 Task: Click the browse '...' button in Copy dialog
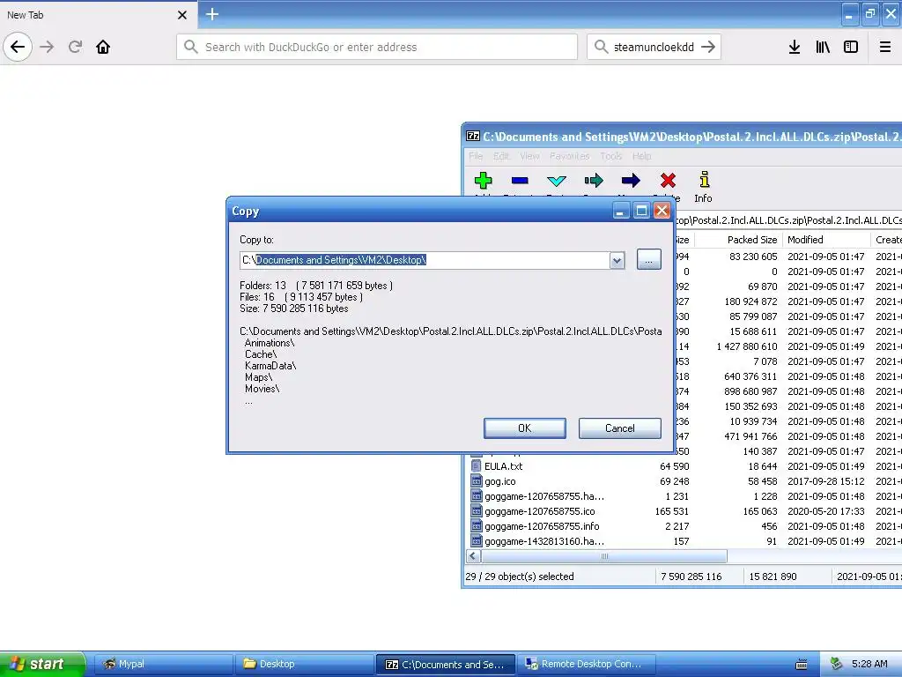tap(649, 260)
